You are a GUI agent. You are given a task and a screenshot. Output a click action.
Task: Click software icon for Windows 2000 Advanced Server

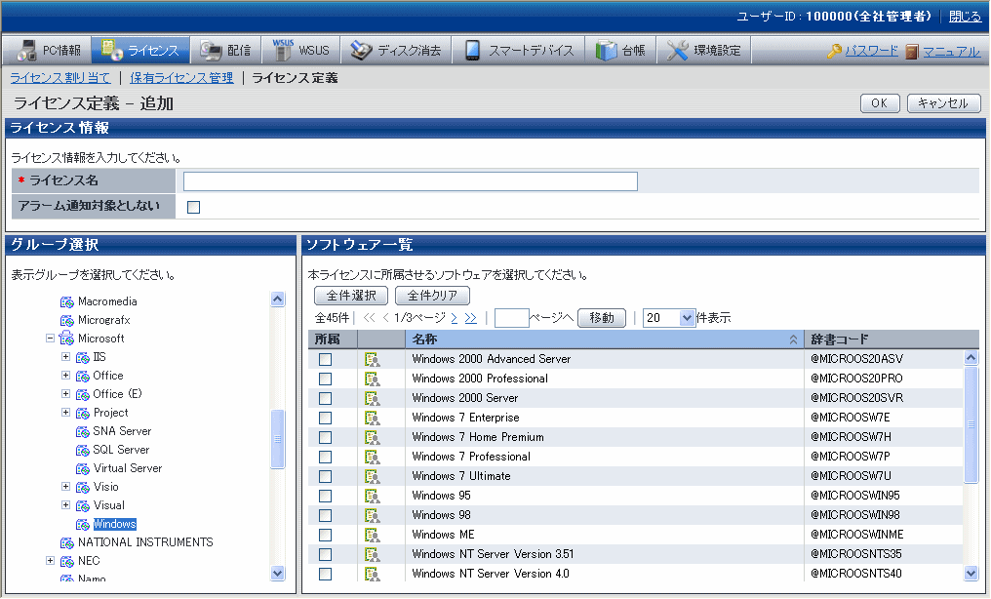(x=373, y=360)
